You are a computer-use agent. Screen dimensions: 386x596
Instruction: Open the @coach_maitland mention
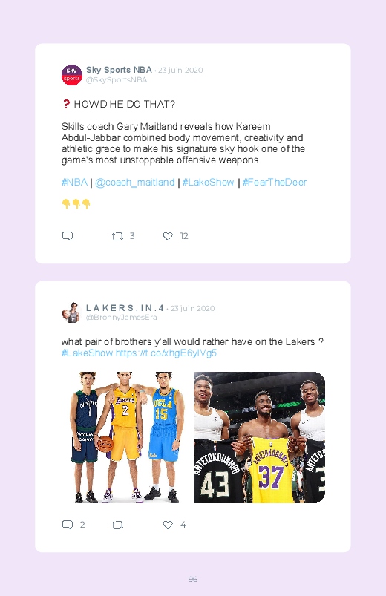pyautogui.click(x=134, y=183)
